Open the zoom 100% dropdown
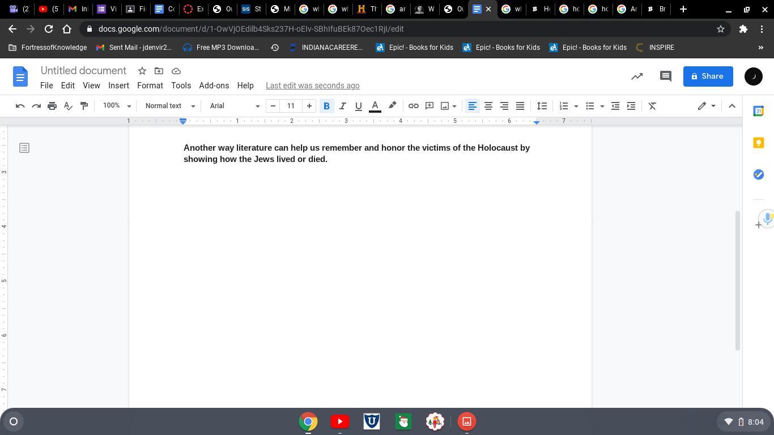The image size is (774, 435). tap(117, 106)
